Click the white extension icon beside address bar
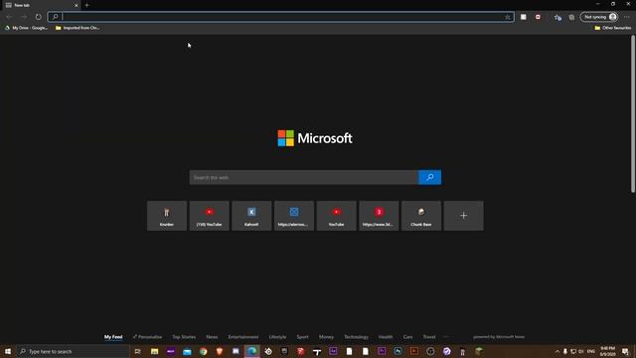 coord(524,17)
